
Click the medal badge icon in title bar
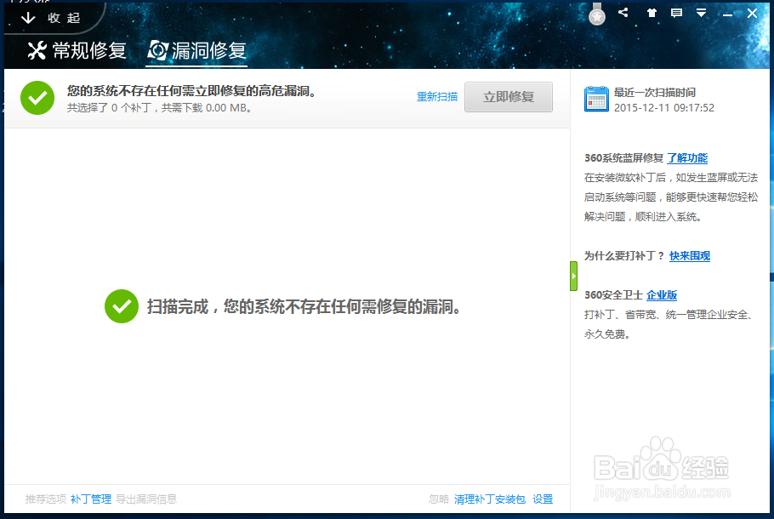(x=597, y=14)
